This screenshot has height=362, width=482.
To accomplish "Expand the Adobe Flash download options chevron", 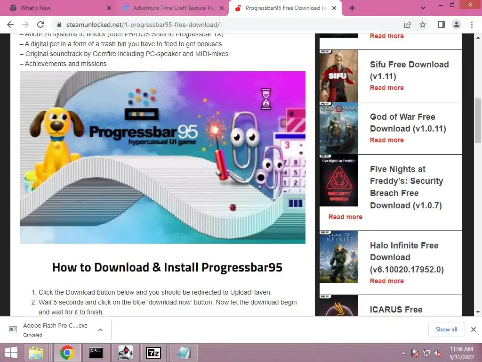I will (100, 330).
